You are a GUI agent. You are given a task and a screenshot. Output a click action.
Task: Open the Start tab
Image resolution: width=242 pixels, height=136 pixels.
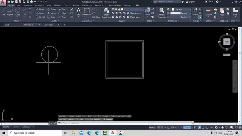tap(7, 25)
